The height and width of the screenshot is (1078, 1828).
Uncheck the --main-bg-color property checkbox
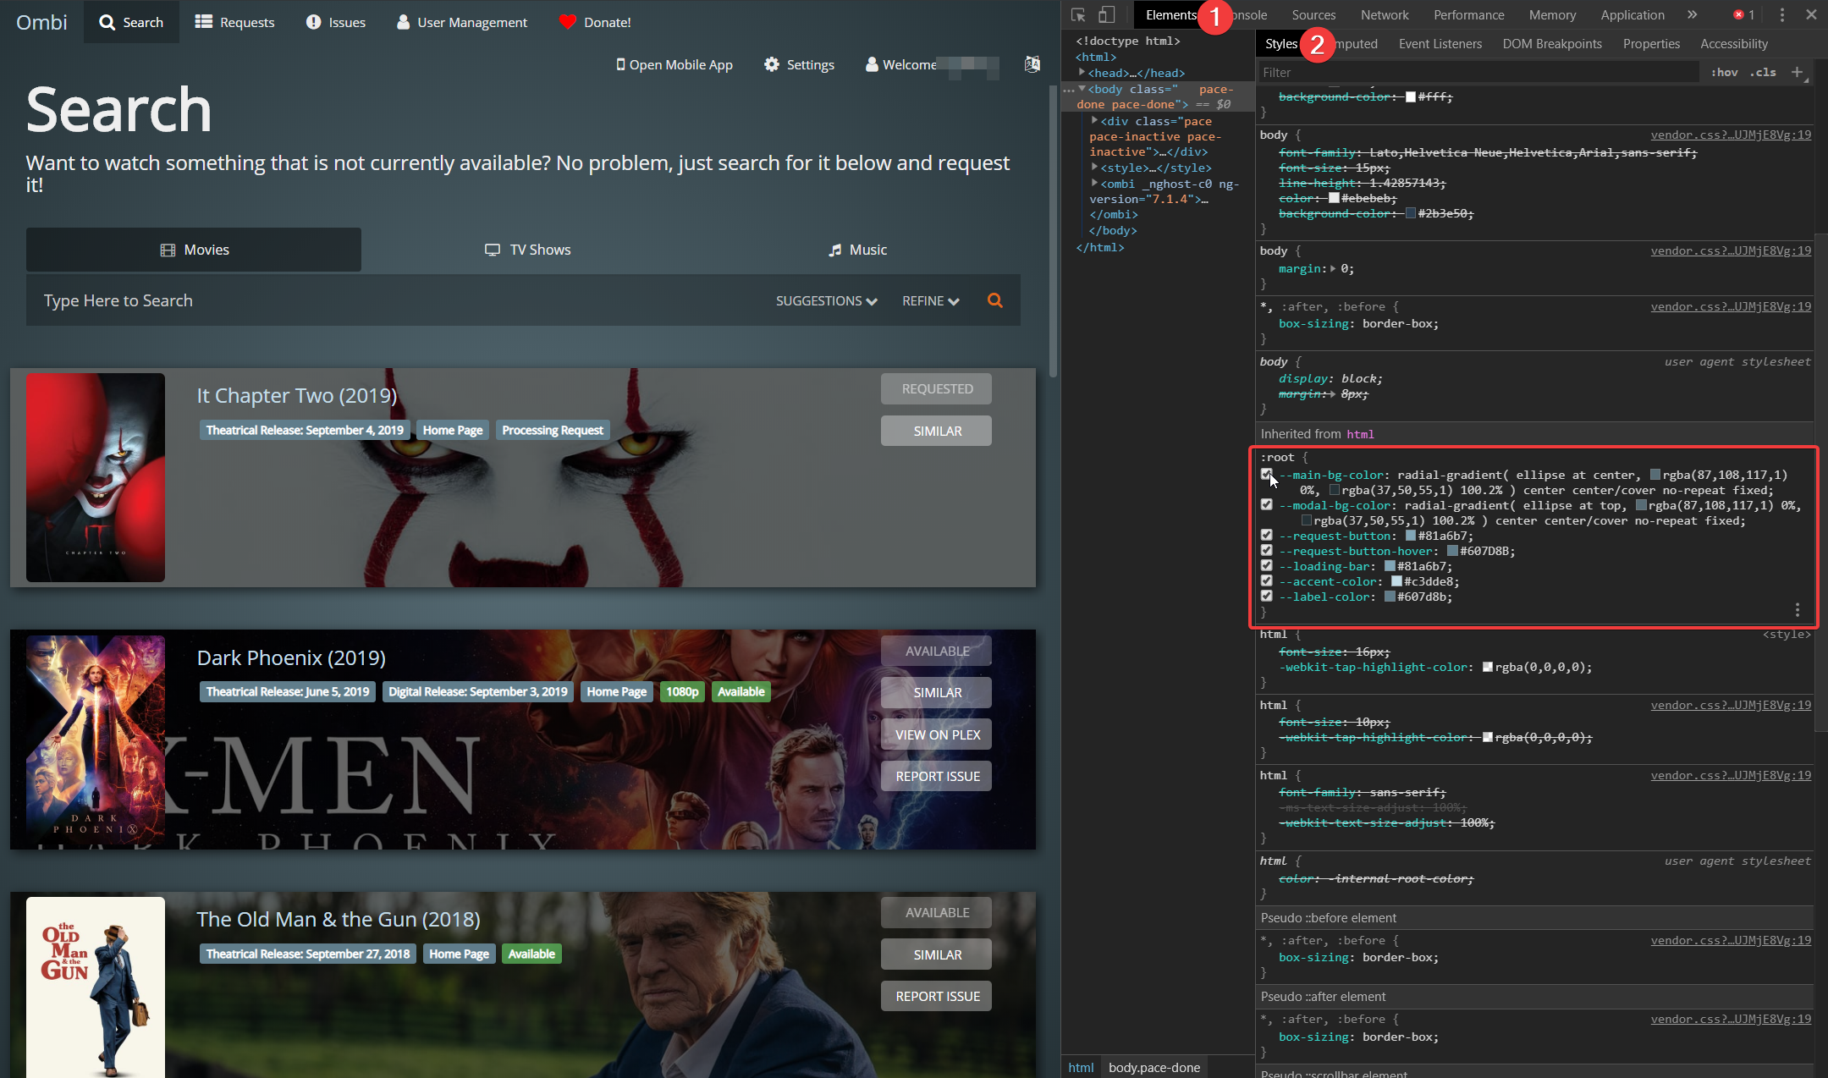pyautogui.click(x=1266, y=475)
